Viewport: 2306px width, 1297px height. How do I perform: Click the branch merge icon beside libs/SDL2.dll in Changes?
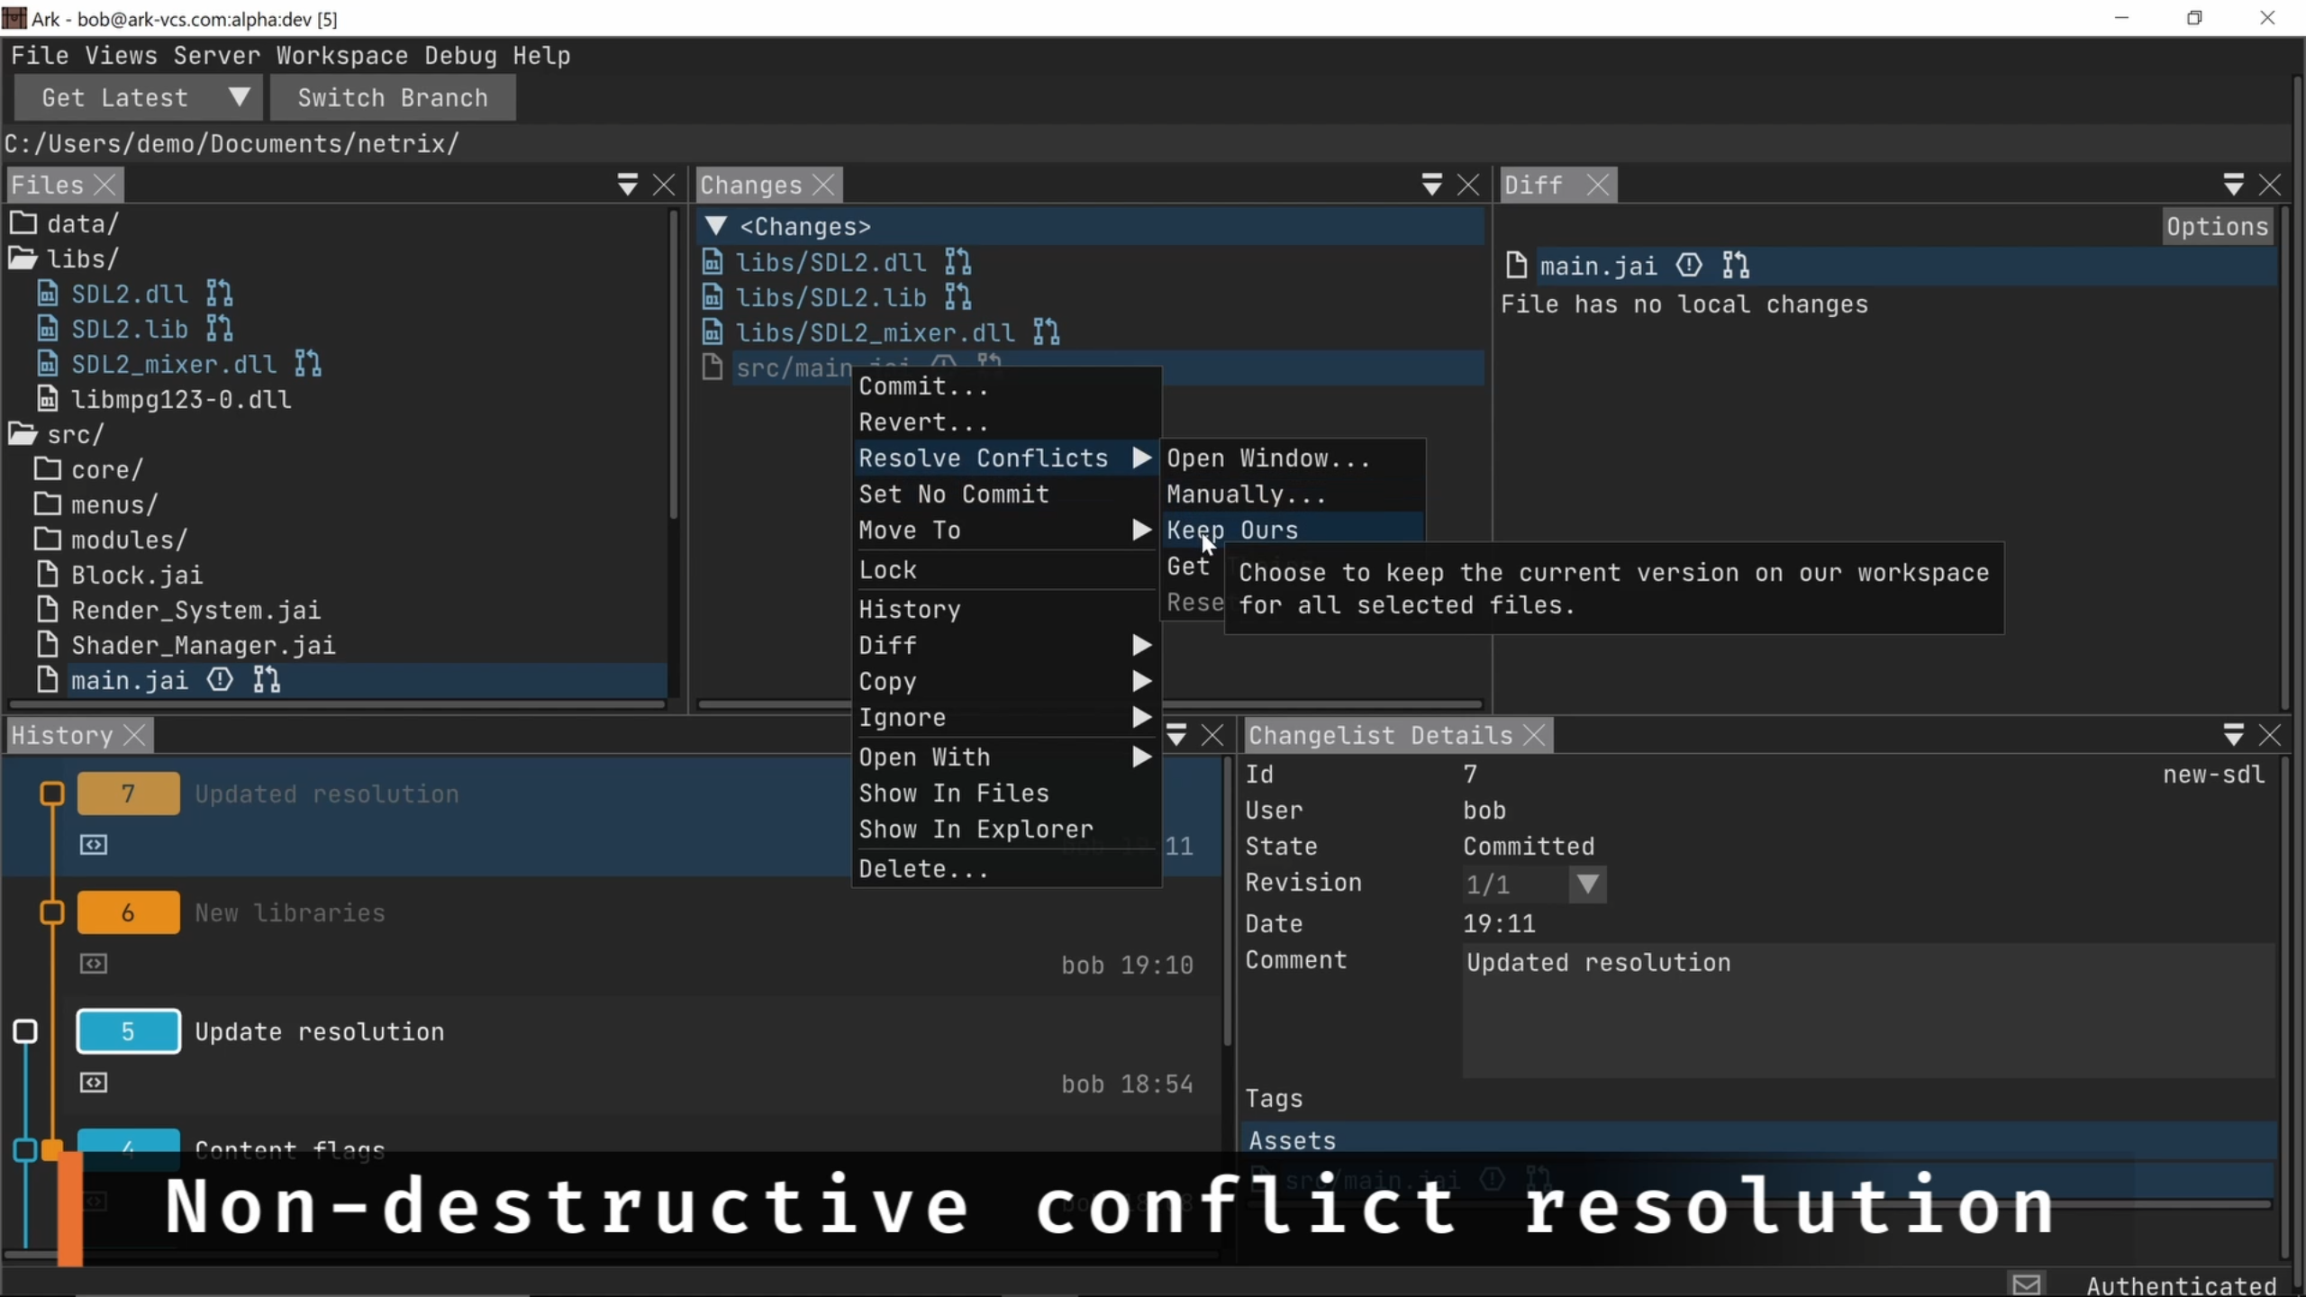(958, 262)
